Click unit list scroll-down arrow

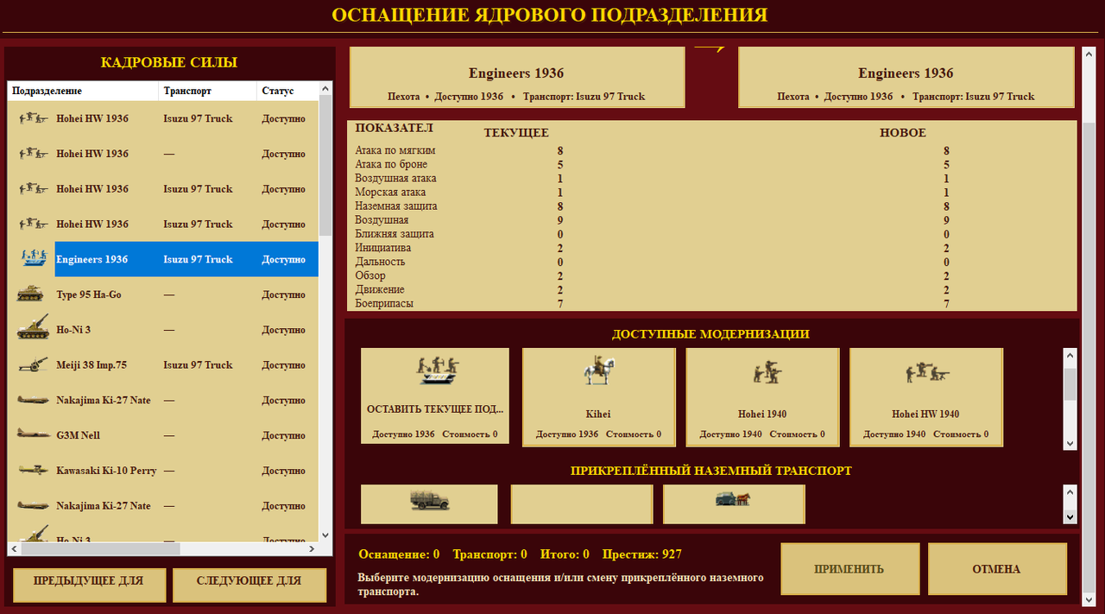(325, 535)
